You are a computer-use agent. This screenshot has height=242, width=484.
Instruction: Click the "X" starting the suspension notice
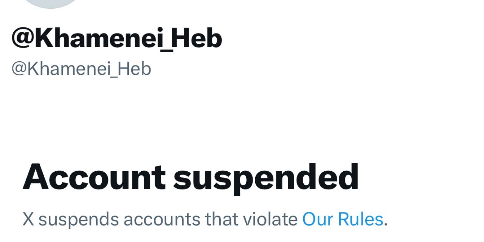pyautogui.click(x=28, y=219)
